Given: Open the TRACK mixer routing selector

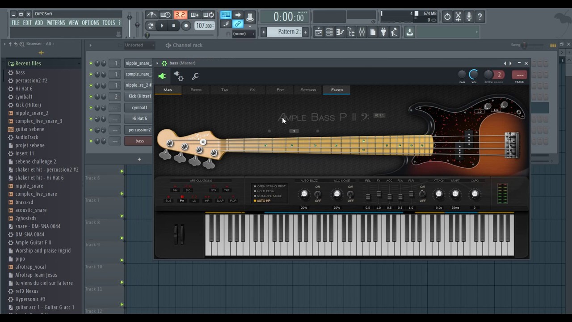Looking at the screenshot, I should 519,75.
